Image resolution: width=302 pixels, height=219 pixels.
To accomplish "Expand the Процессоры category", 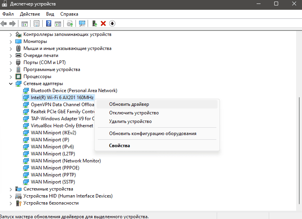I will click(10, 77).
